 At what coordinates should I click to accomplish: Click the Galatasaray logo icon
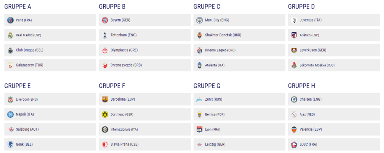click(x=10, y=65)
